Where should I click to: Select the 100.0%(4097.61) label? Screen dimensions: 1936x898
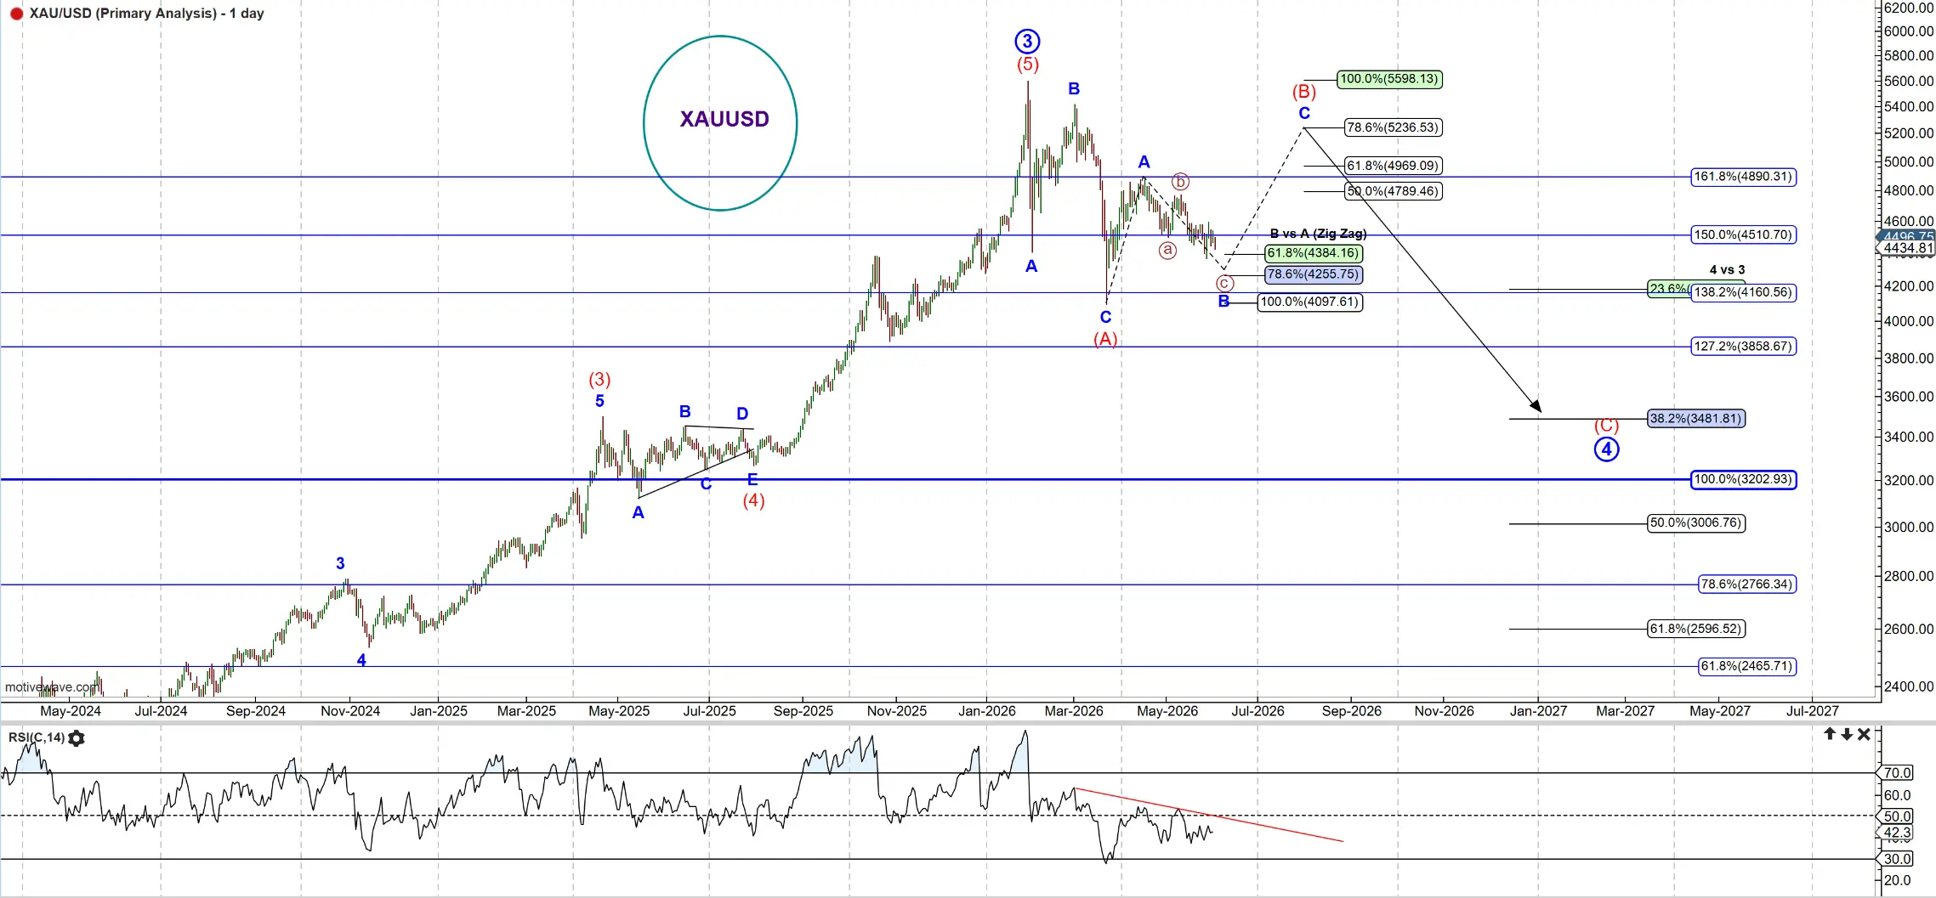(1309, 302)
